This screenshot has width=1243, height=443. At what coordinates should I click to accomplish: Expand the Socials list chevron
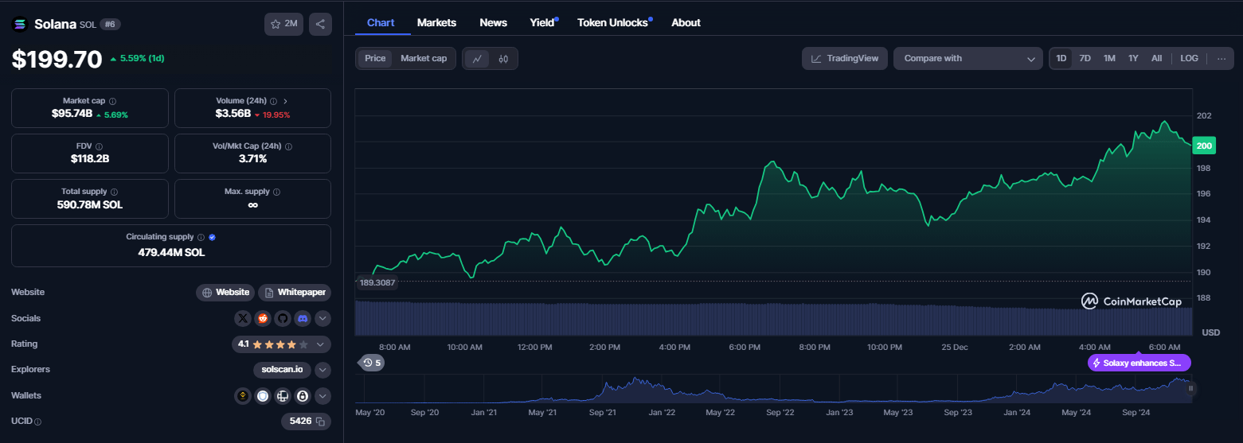322,318
